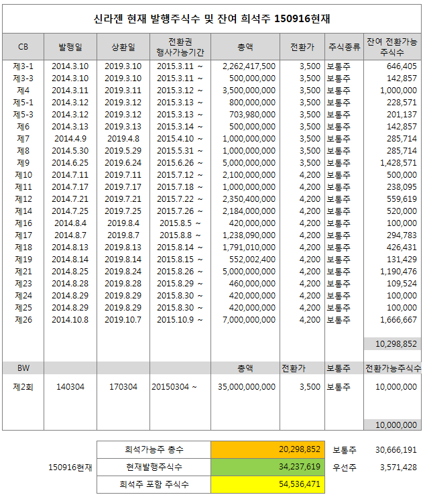Click the issue date '2014.4.9'
Viewport: 425px width, 499px height.
70,139
